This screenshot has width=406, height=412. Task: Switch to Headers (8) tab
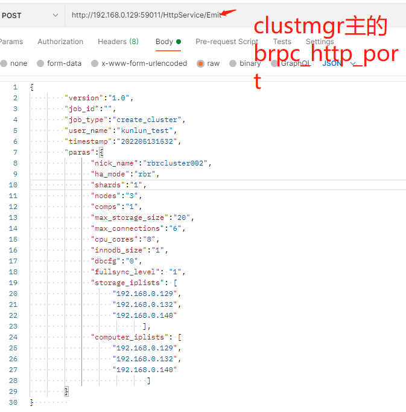pos(118,42)
